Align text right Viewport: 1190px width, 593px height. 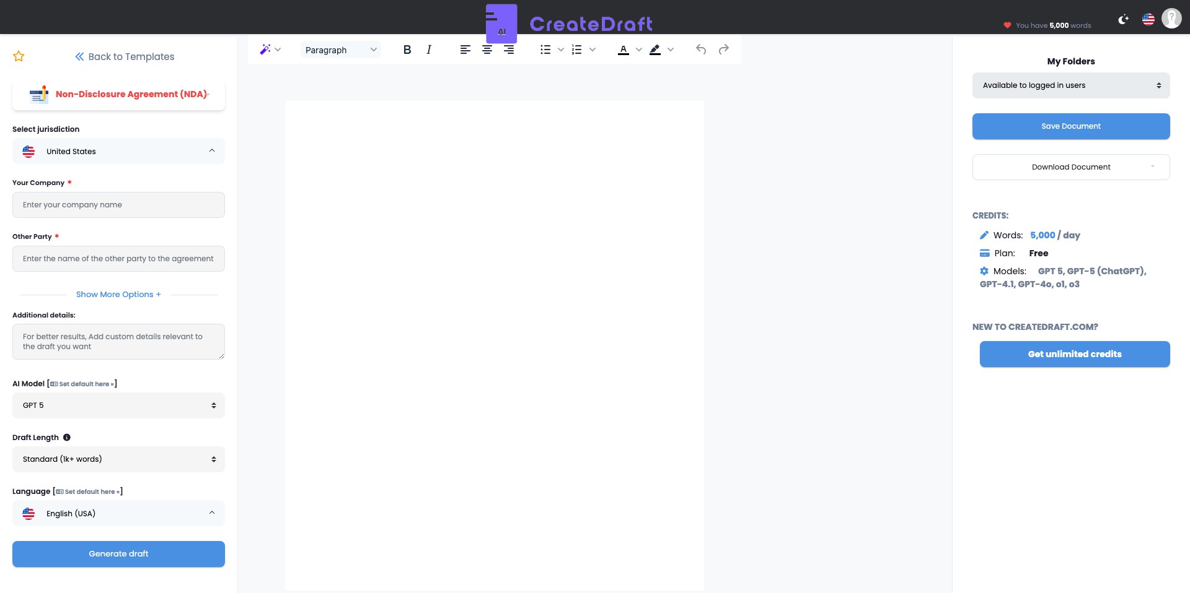pos(509,50)
